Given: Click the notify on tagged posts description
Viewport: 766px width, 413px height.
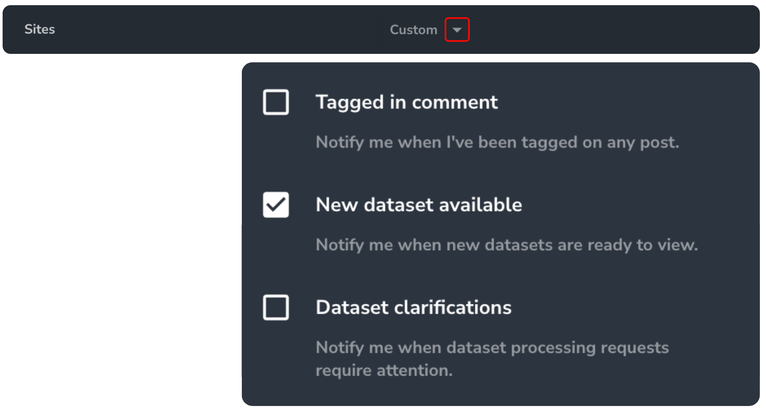Looking at the screenshot, I should coord(498,142).
